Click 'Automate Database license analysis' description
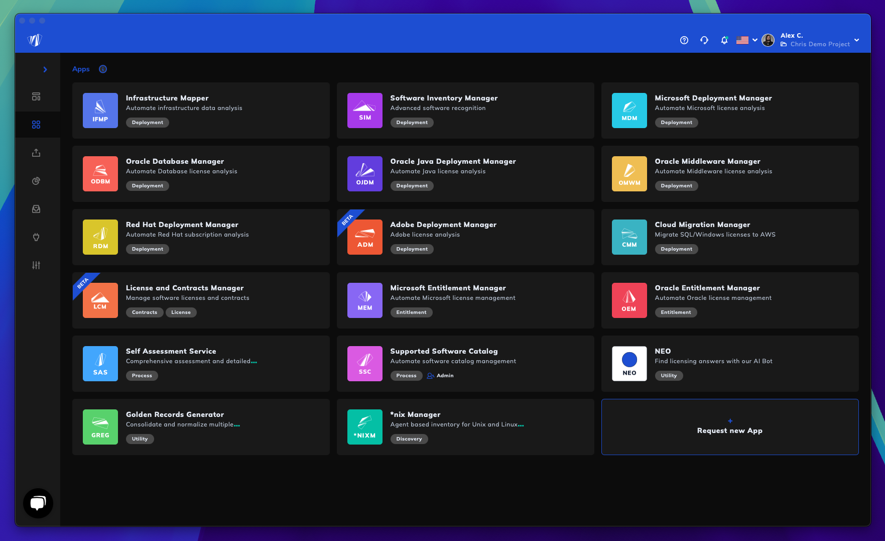Image resolution: width=885 pixels, height=541 pixels. click(182, 171)
